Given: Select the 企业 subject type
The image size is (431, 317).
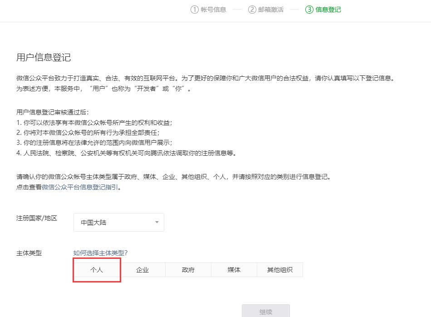Looking at the screenshot, I should tap(142, 270).
